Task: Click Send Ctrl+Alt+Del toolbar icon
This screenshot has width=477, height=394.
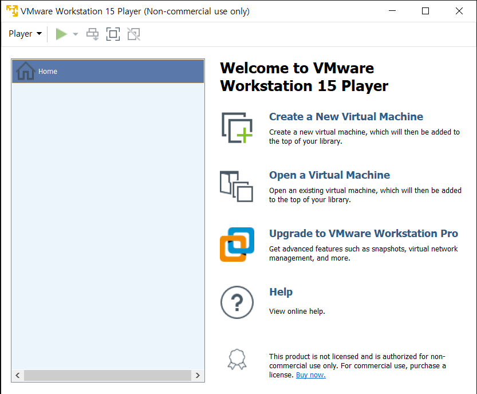Action: pos(93,34)
